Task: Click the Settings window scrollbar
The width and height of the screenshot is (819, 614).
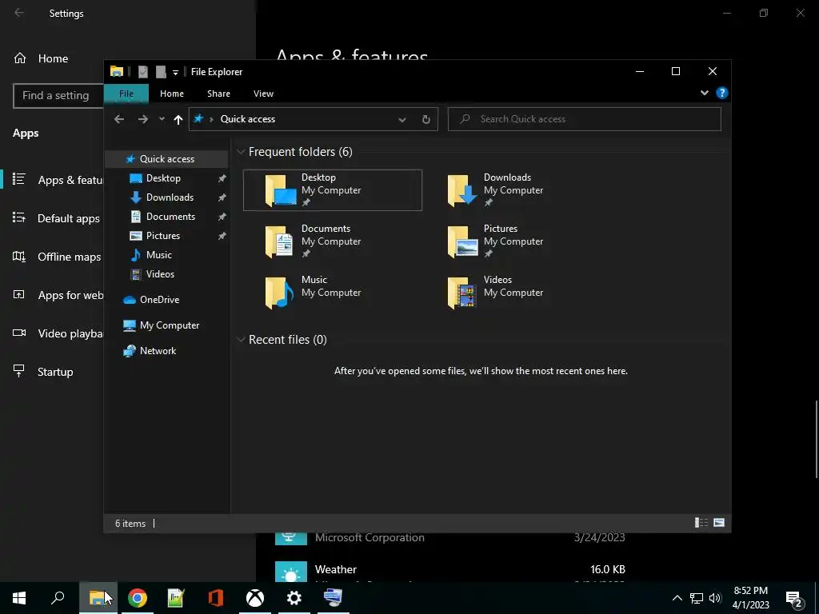Action: [816, 439]
